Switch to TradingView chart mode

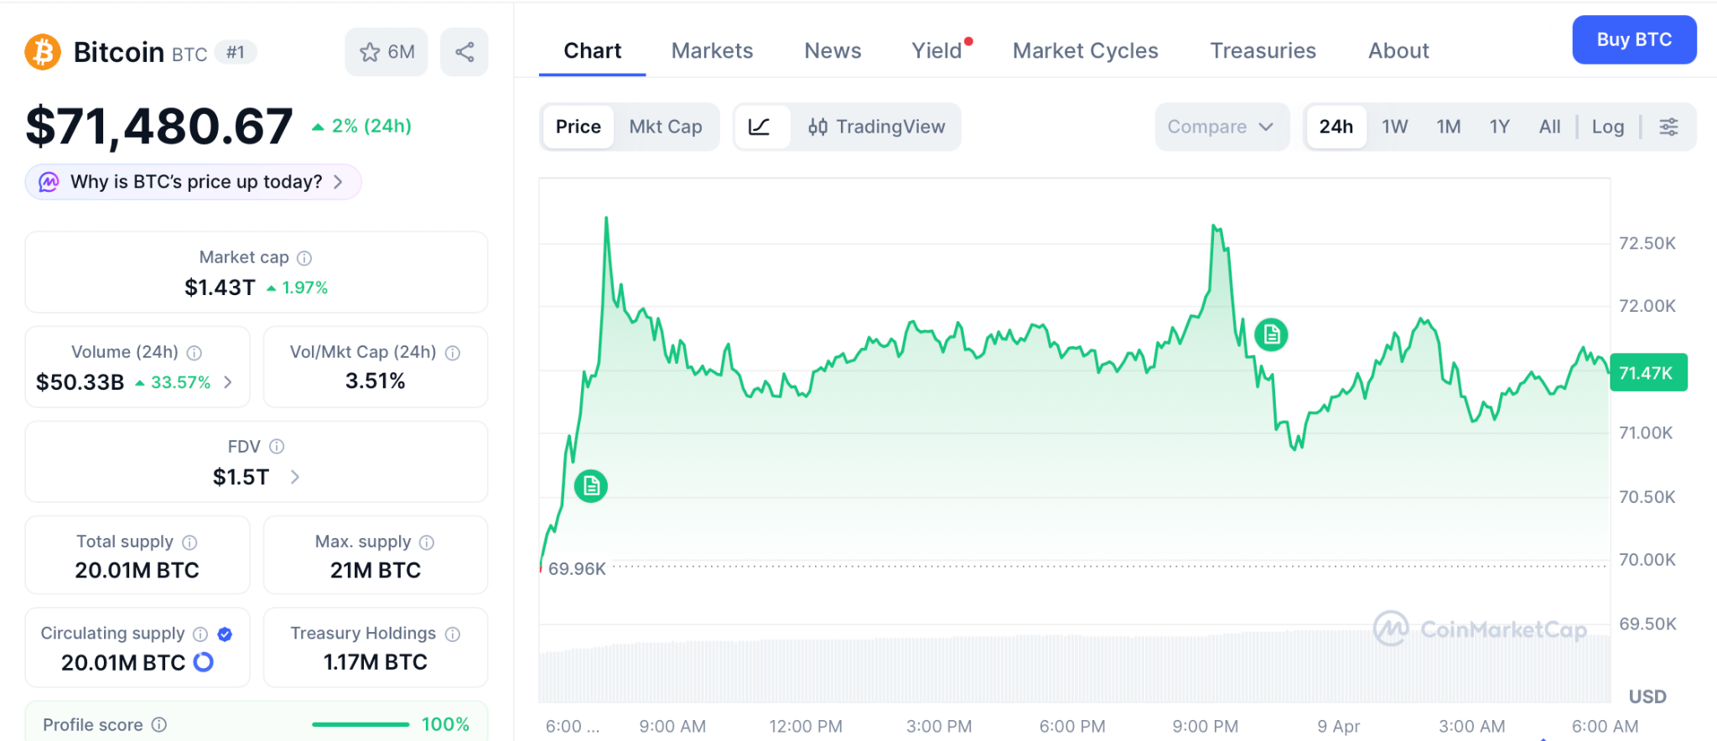(x=876, y=127)
